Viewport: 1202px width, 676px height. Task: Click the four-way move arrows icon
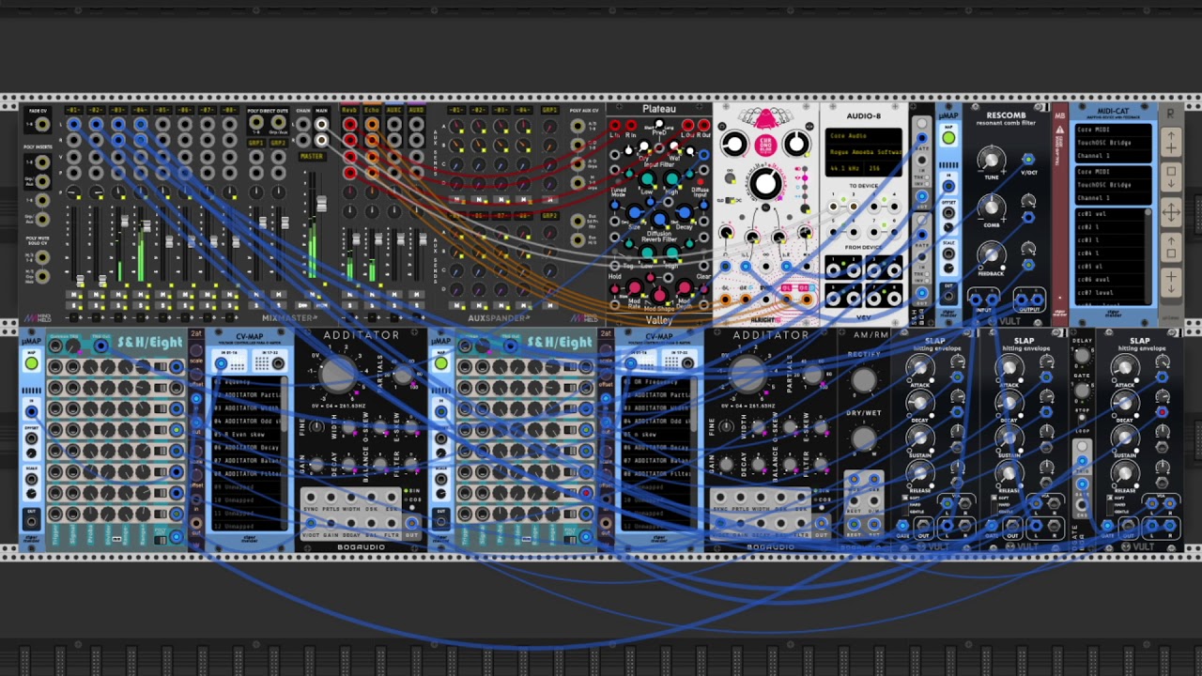pos(1171,212)
